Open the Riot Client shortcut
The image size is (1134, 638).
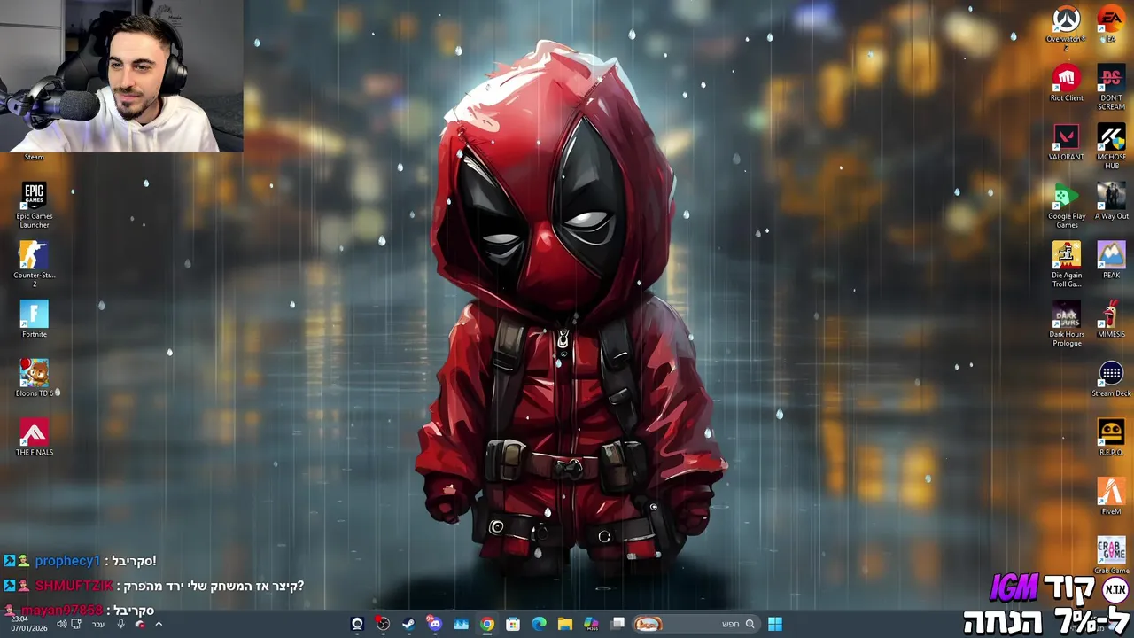point(1067,83)
